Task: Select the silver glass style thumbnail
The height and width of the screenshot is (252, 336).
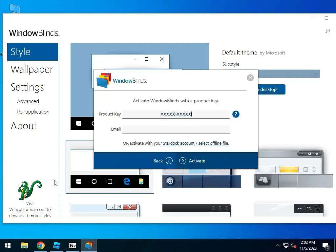Action: tap(293, 169)
